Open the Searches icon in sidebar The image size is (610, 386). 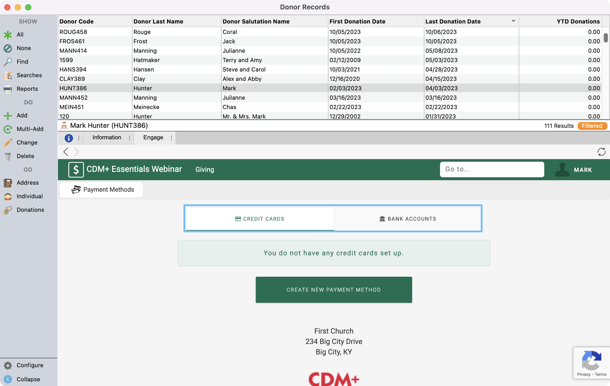point(8,75)
